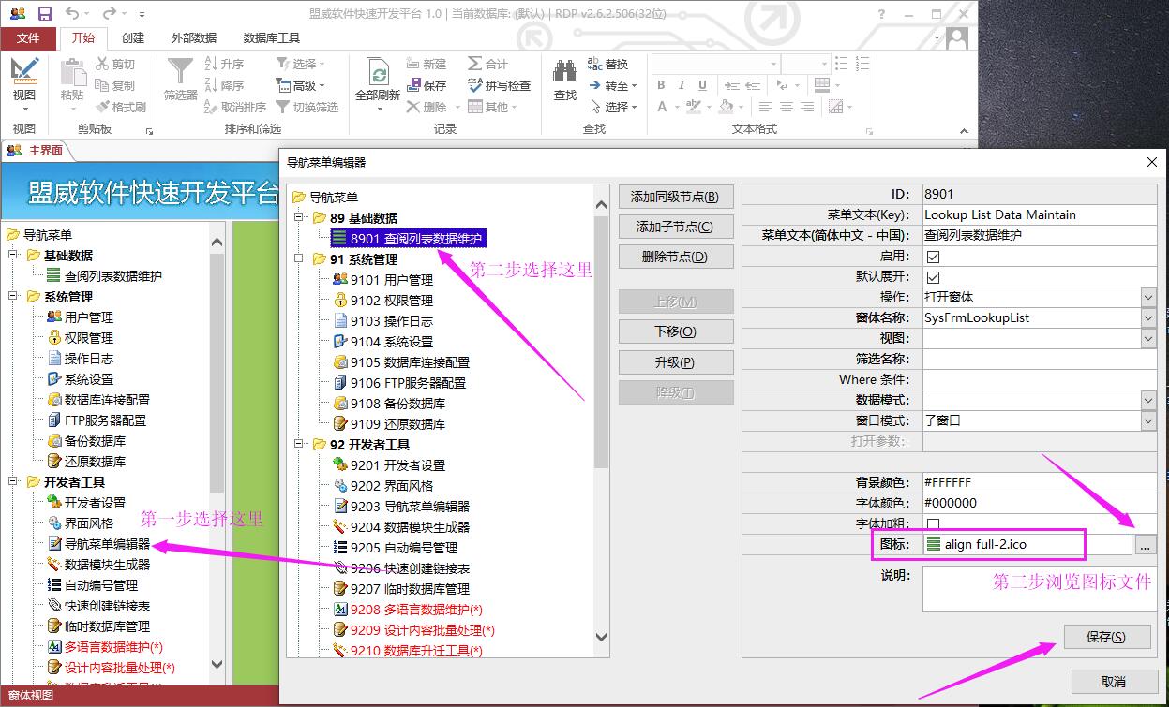The width and height of the screenshot is (1169, 707).
Task: Select 操作日志 in main navigation tree
Action: [x=88, y=359]
